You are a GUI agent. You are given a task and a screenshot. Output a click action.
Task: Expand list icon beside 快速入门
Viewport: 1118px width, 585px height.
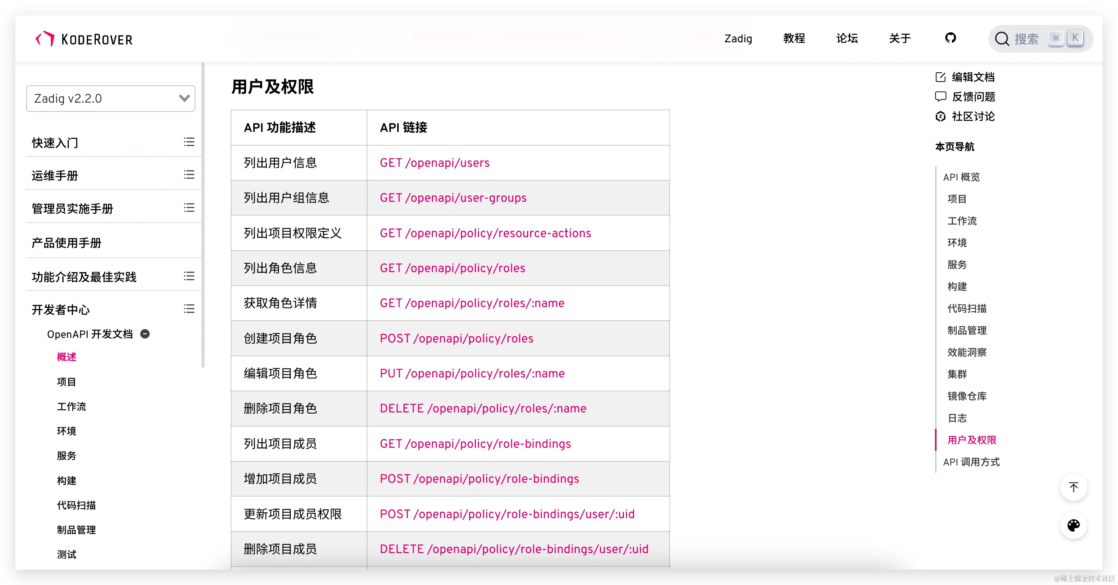[x=189, y=142]
